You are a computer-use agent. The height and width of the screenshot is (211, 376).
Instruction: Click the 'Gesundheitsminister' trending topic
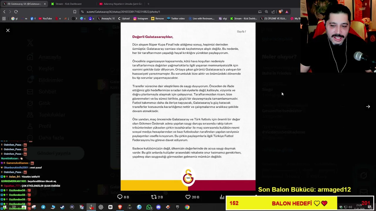tap(282, 111)
